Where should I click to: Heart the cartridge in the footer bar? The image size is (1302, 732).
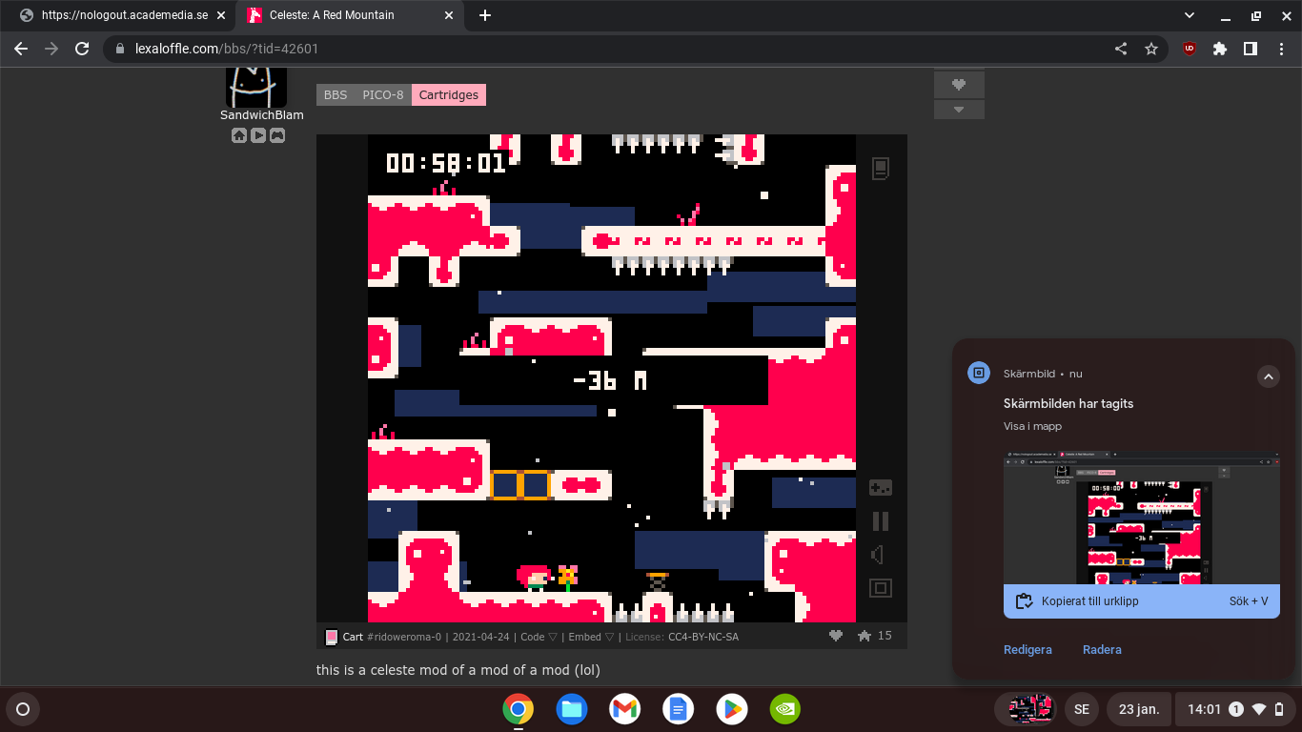pos(836,636)
